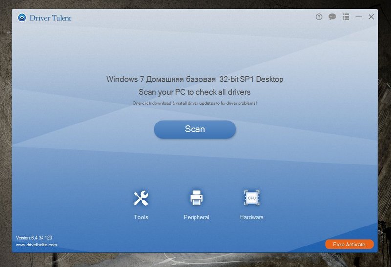Open the feedback speech bubble icon
Image resolution: width=391 pixels, height=267 pixels.
coord(332,17)
